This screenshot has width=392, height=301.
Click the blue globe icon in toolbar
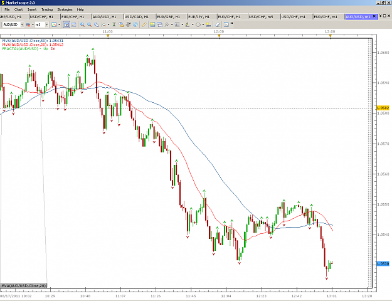tap(135, 24)
